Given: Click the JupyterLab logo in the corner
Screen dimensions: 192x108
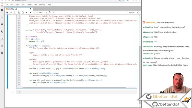Looking at the screenshot, I should click(x=2, y=5).
